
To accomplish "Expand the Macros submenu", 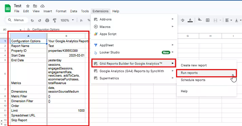I will (134, 27).
